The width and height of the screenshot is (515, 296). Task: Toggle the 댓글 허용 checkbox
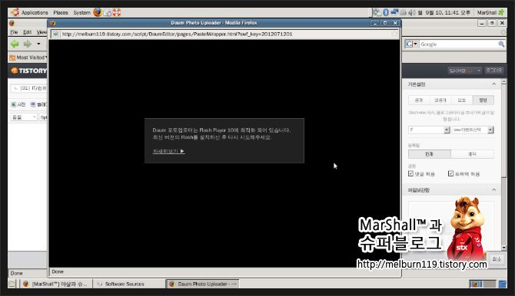point(410,174)
